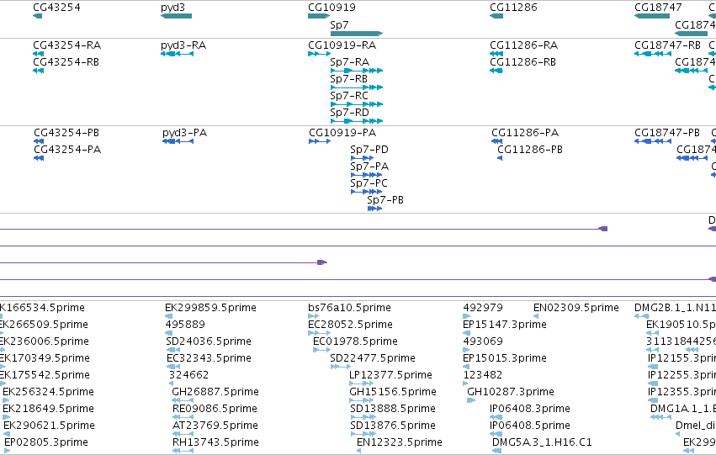This screenshot has width=716, height=455.
Task: Select EST EN02309.5prime
Action: pos(575,308)
